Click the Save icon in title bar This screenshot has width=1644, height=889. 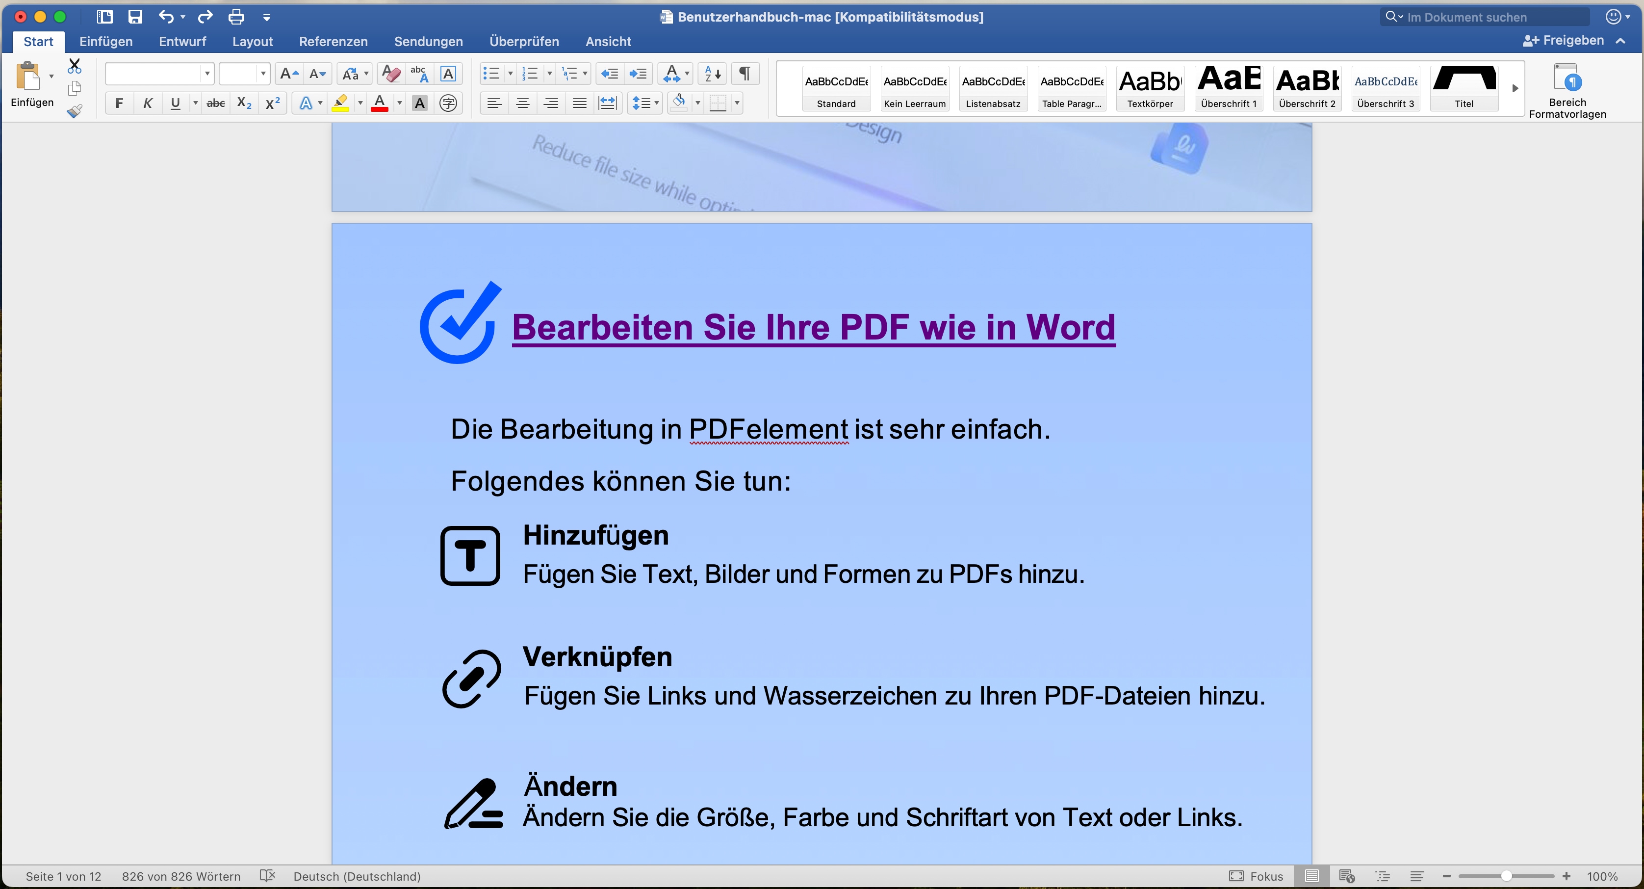[x=135, y=17]
